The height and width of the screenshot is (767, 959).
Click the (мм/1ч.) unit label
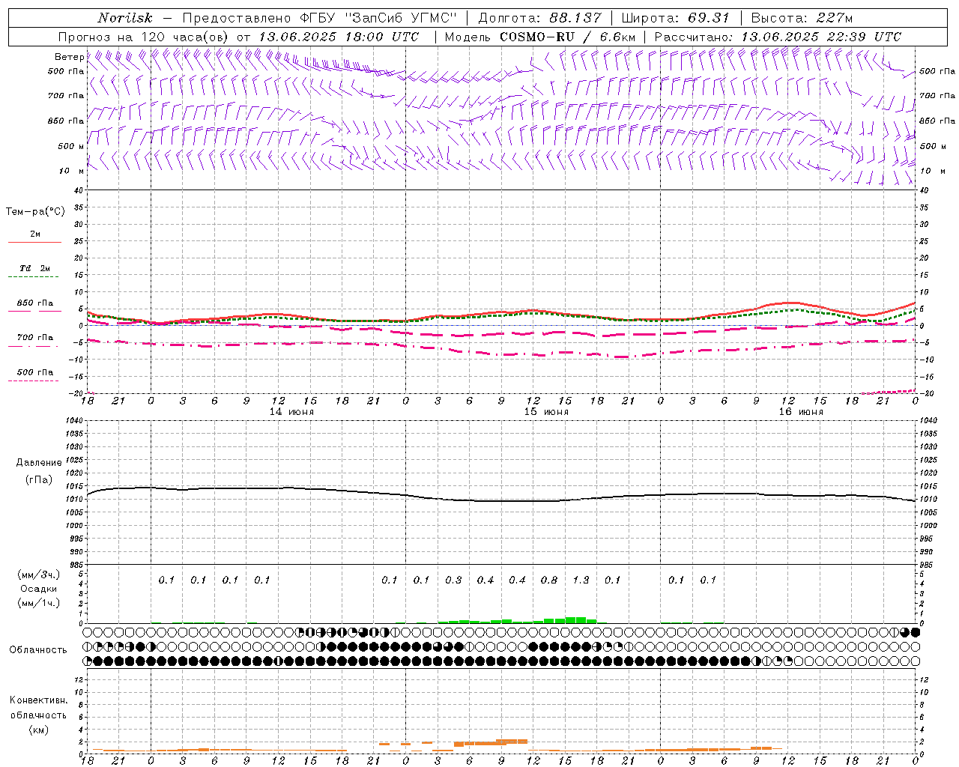(38, 603)
